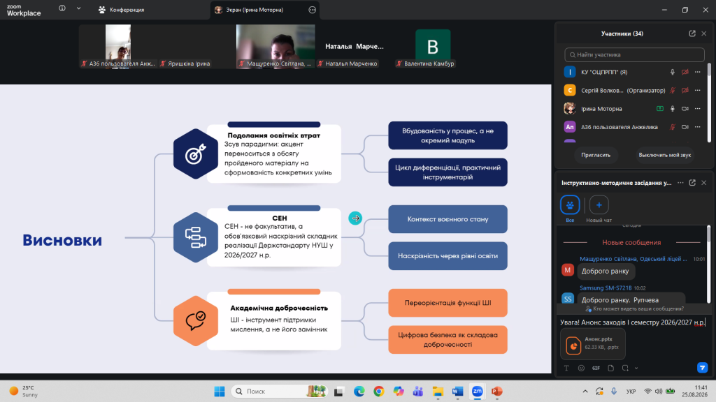Open Microsoft Teams from taskbar

(418, 391)
